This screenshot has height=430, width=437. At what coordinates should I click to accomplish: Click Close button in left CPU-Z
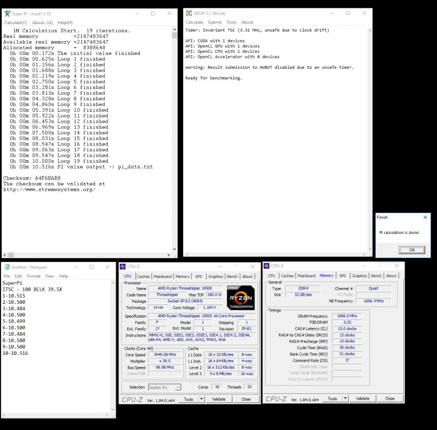(246, 399)
